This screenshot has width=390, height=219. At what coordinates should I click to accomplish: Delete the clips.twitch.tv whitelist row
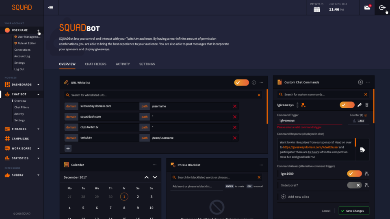235,127
